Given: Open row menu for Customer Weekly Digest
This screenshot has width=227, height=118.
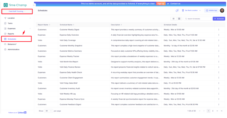Looking at the screenshot, I should [x=219, y=29].
